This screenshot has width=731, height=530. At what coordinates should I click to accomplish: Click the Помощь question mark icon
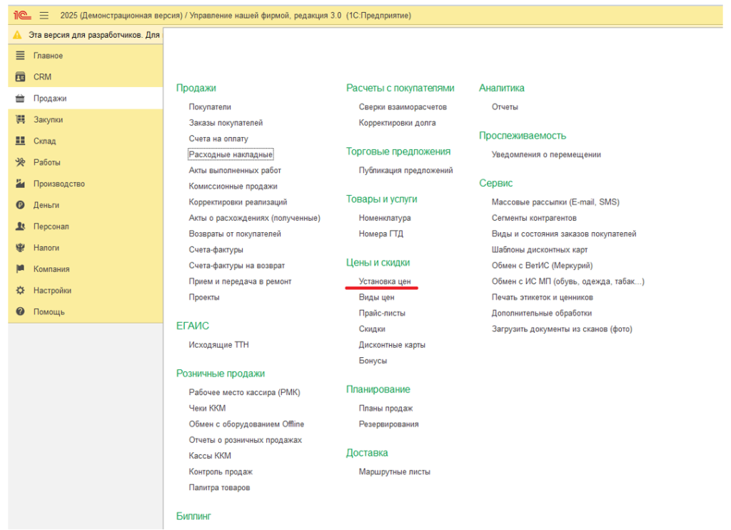[20, 311]
